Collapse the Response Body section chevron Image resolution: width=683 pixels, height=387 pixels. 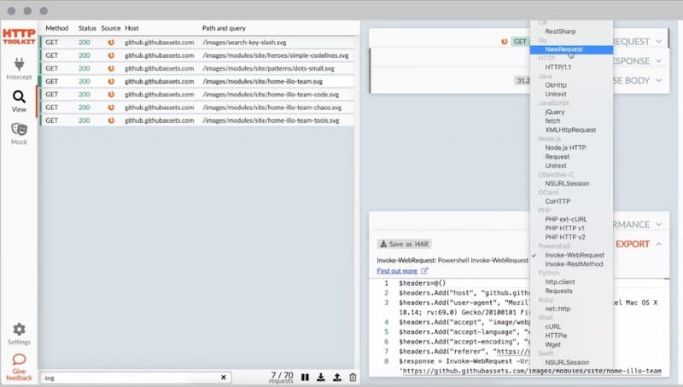coord(658,80)
